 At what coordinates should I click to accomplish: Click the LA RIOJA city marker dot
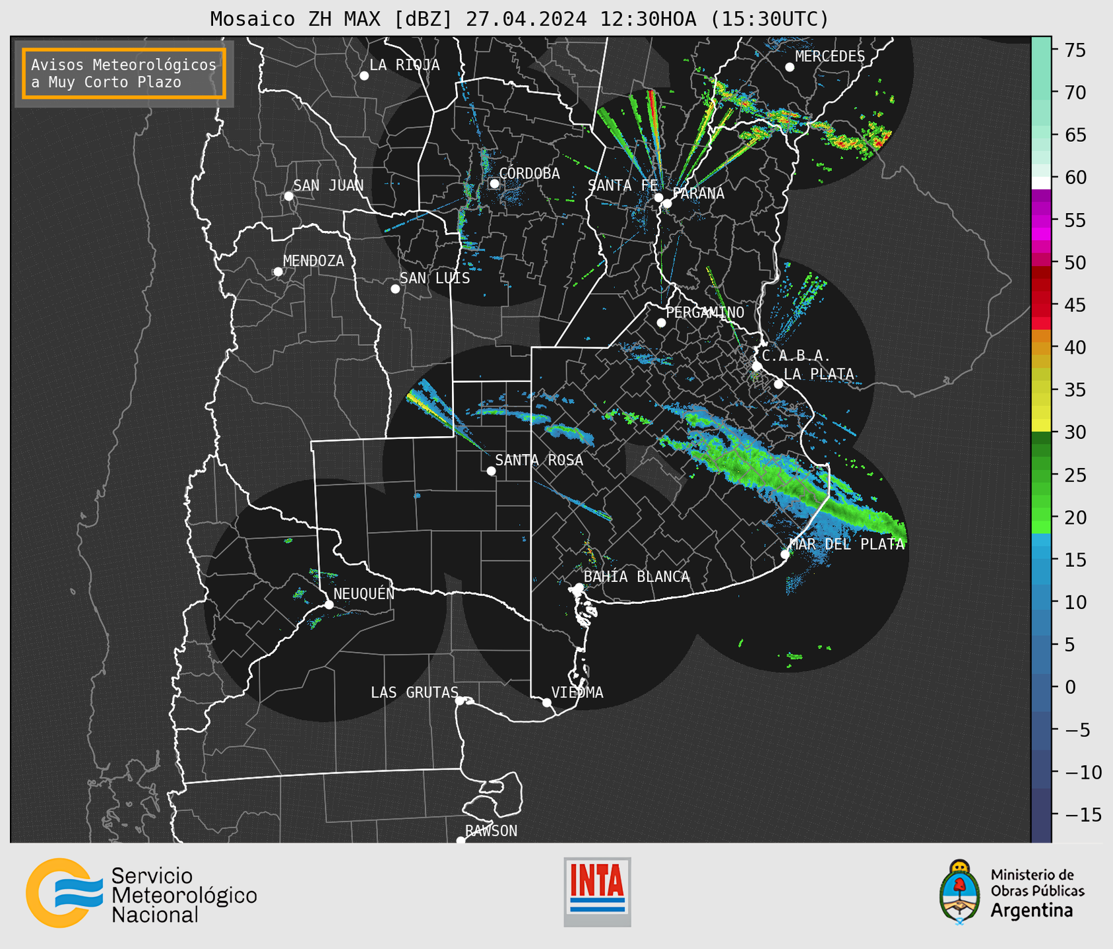[x=364, y=76]
